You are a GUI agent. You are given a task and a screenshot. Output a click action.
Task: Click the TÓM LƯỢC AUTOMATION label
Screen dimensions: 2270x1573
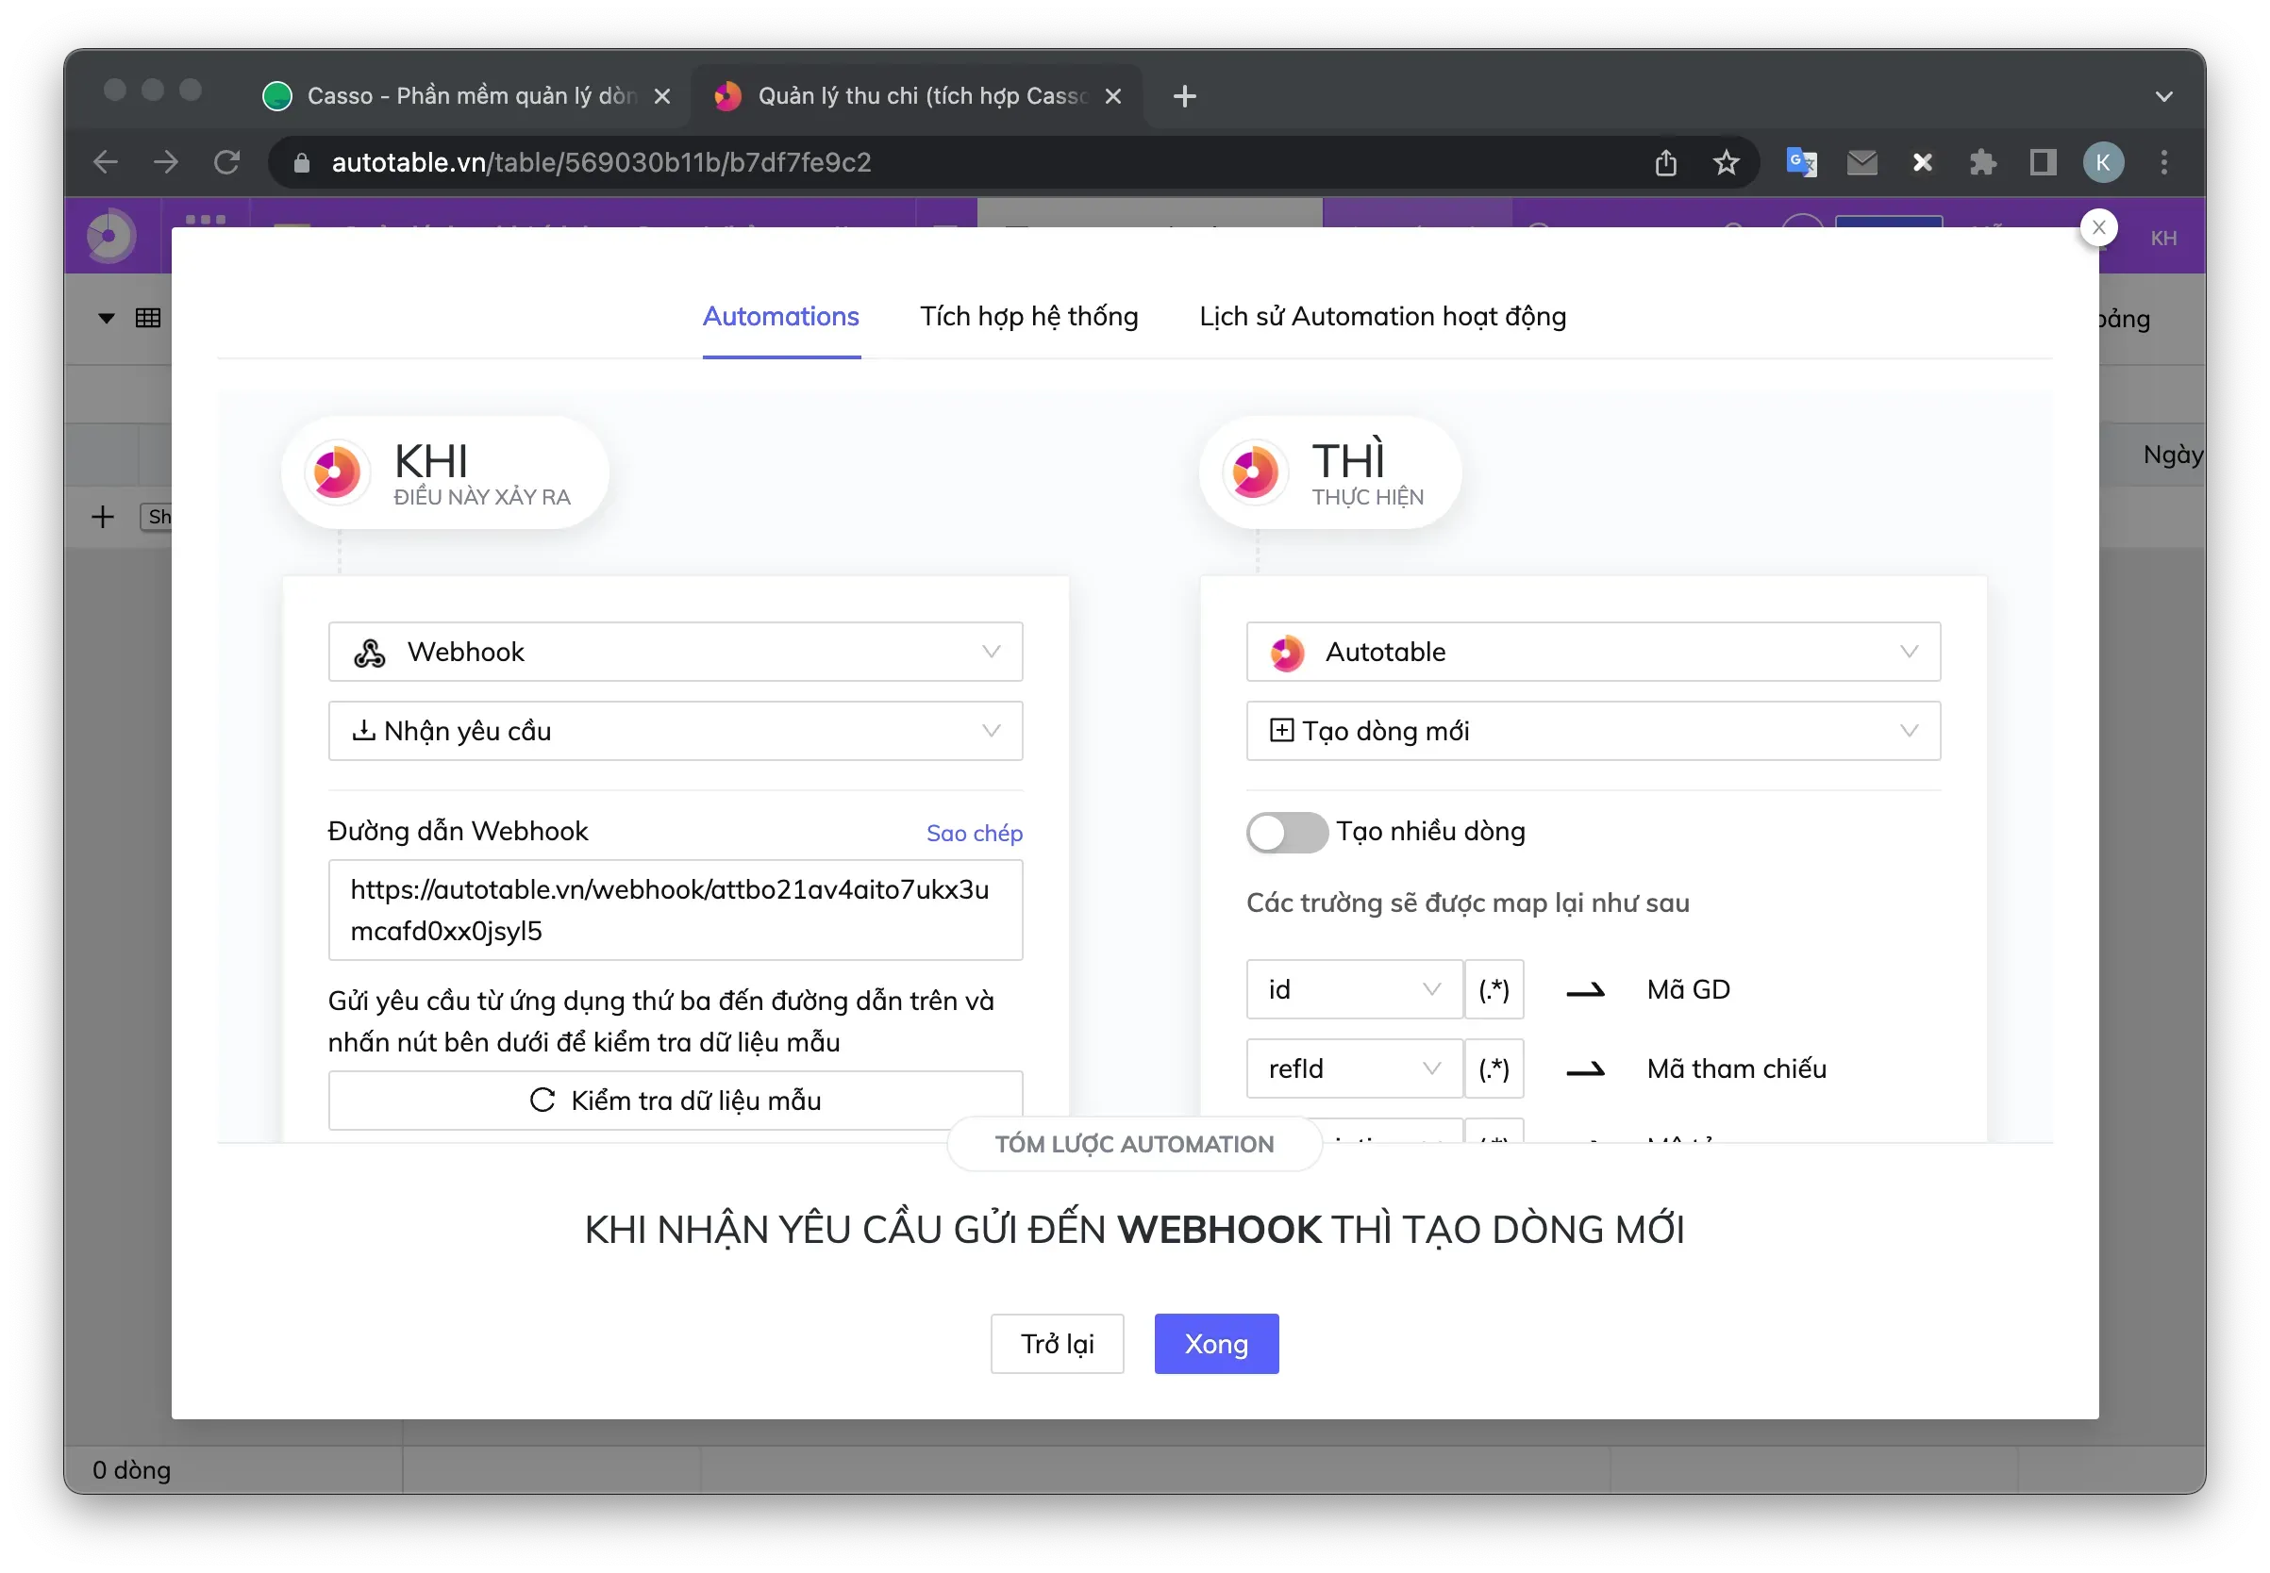click(x=1134, y=1144)
